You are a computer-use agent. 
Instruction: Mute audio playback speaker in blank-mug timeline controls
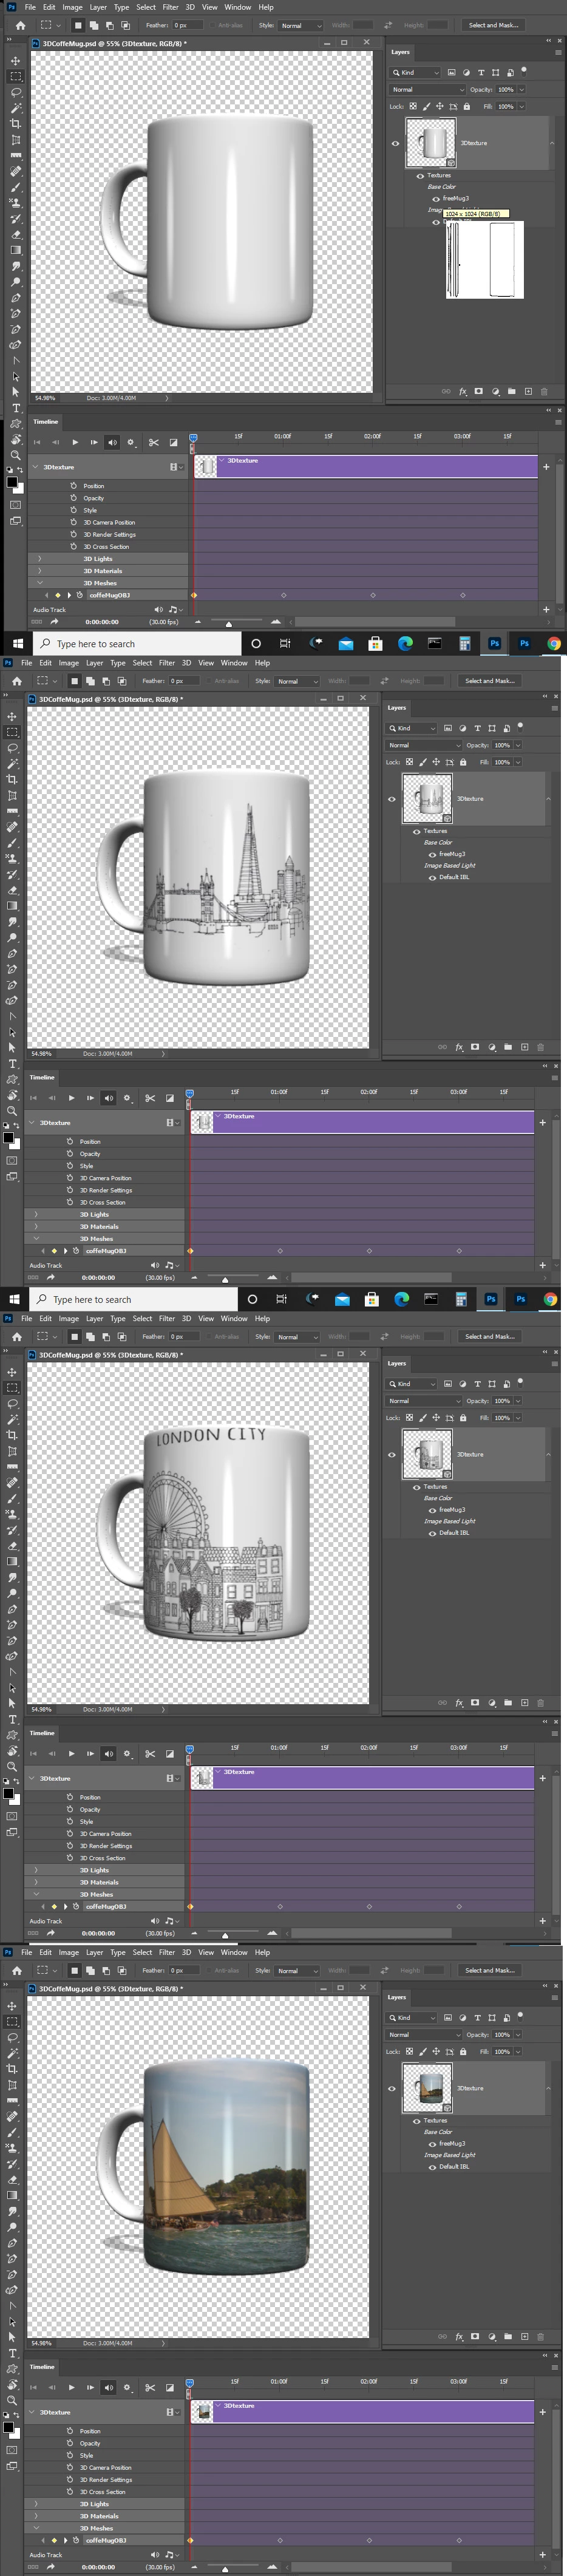point(112,442)
